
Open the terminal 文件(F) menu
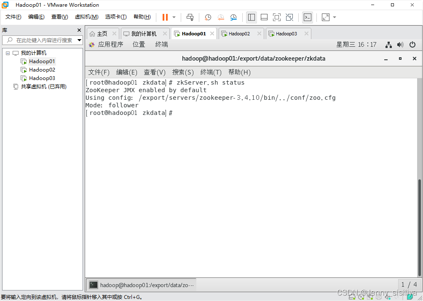99,72
